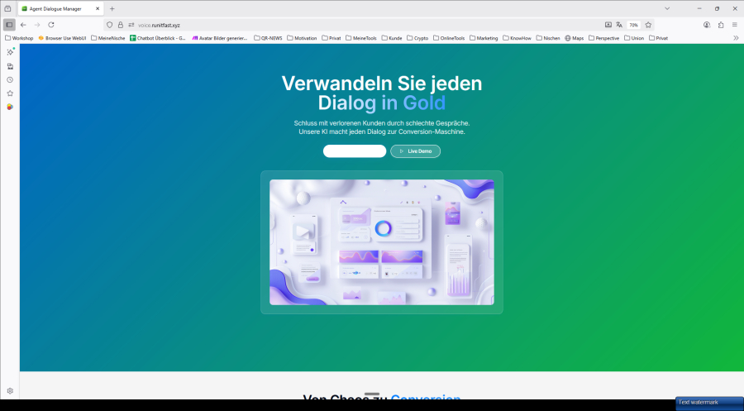
Task: Bookmark this page with the star icon
Action: 648,25
